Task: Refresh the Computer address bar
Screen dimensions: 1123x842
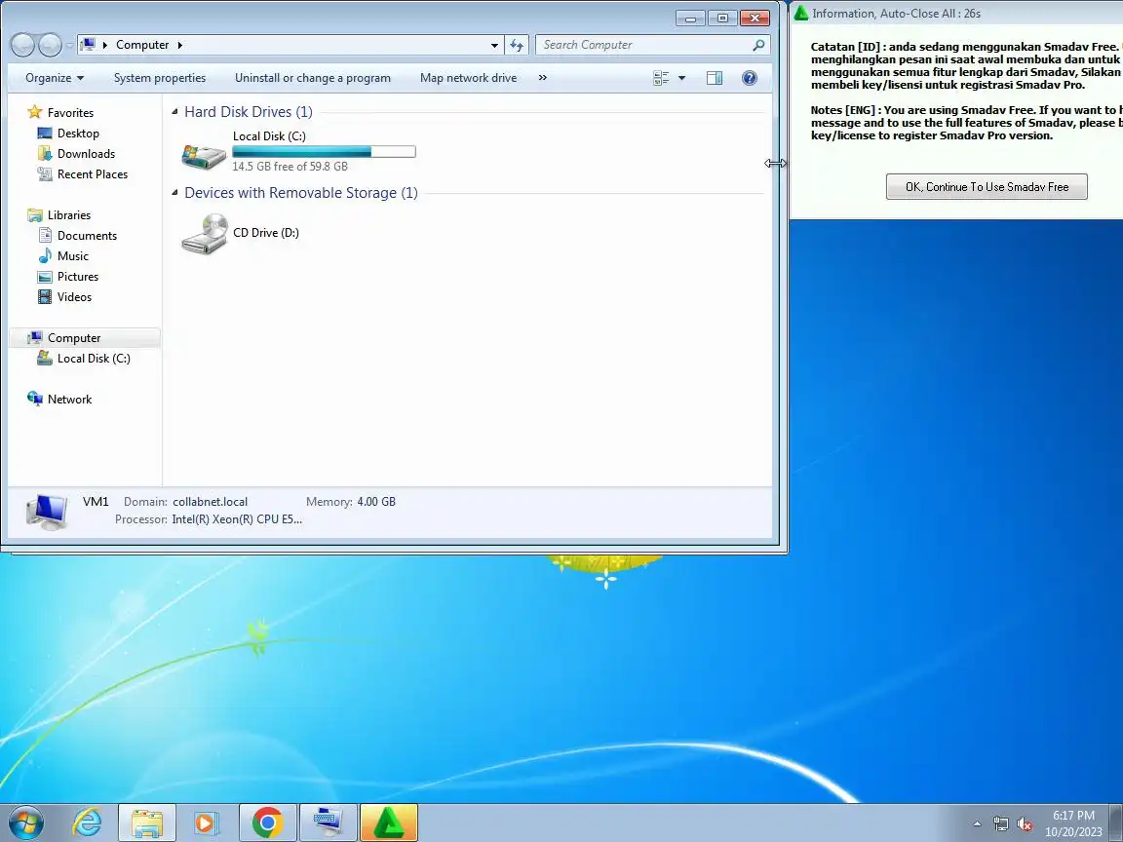Action: [x=517, y=45]
